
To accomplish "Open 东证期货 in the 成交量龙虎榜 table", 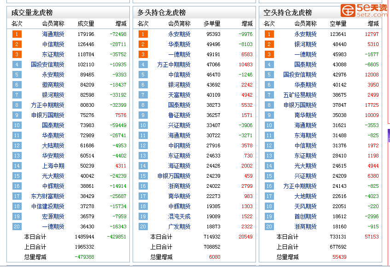I will (53, 54).
